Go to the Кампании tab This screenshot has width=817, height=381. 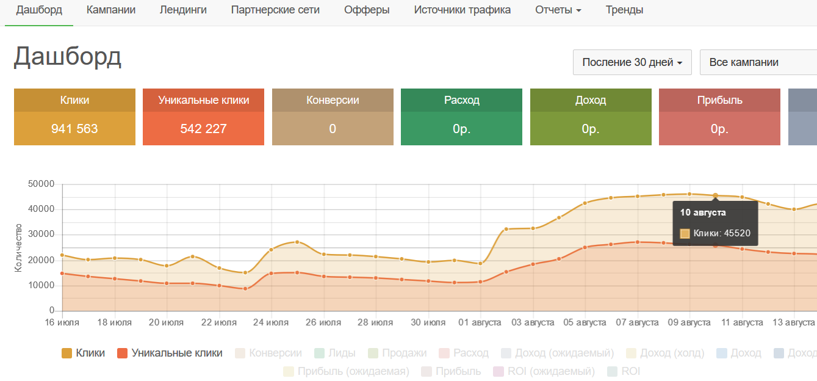tap(111, 10)
